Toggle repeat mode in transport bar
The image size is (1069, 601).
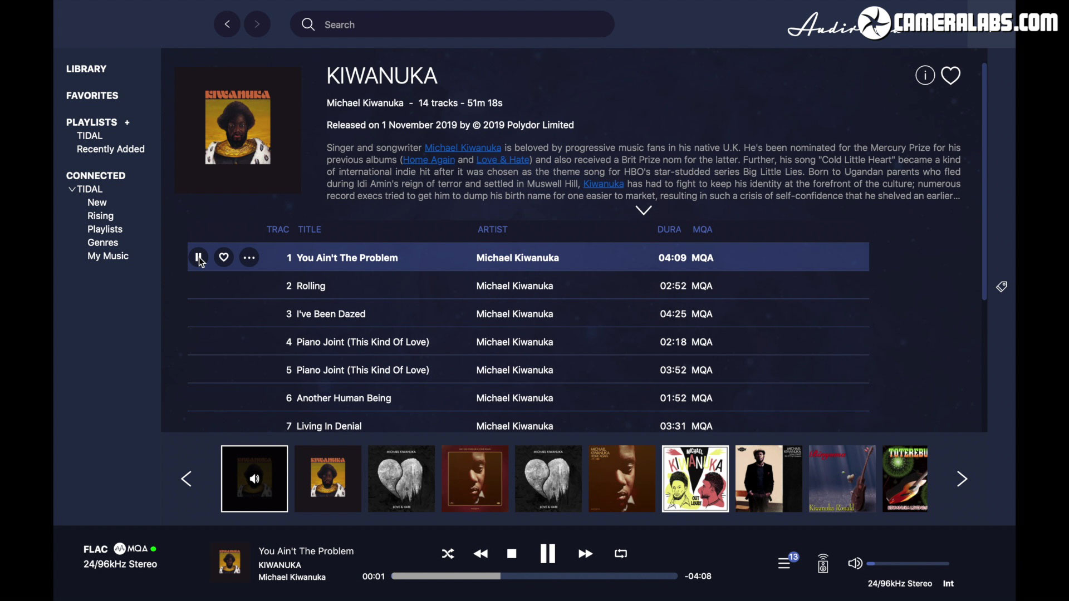point(620,554)
